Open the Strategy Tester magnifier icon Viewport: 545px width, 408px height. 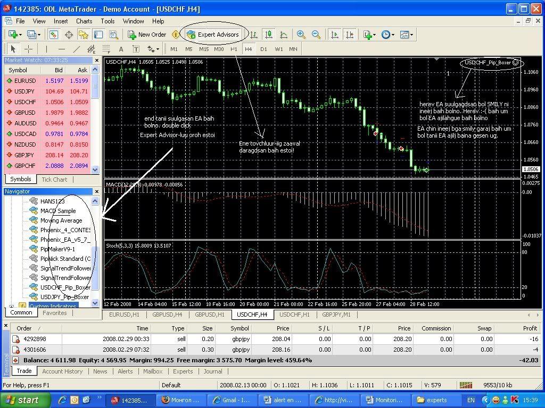pos(113,35)
